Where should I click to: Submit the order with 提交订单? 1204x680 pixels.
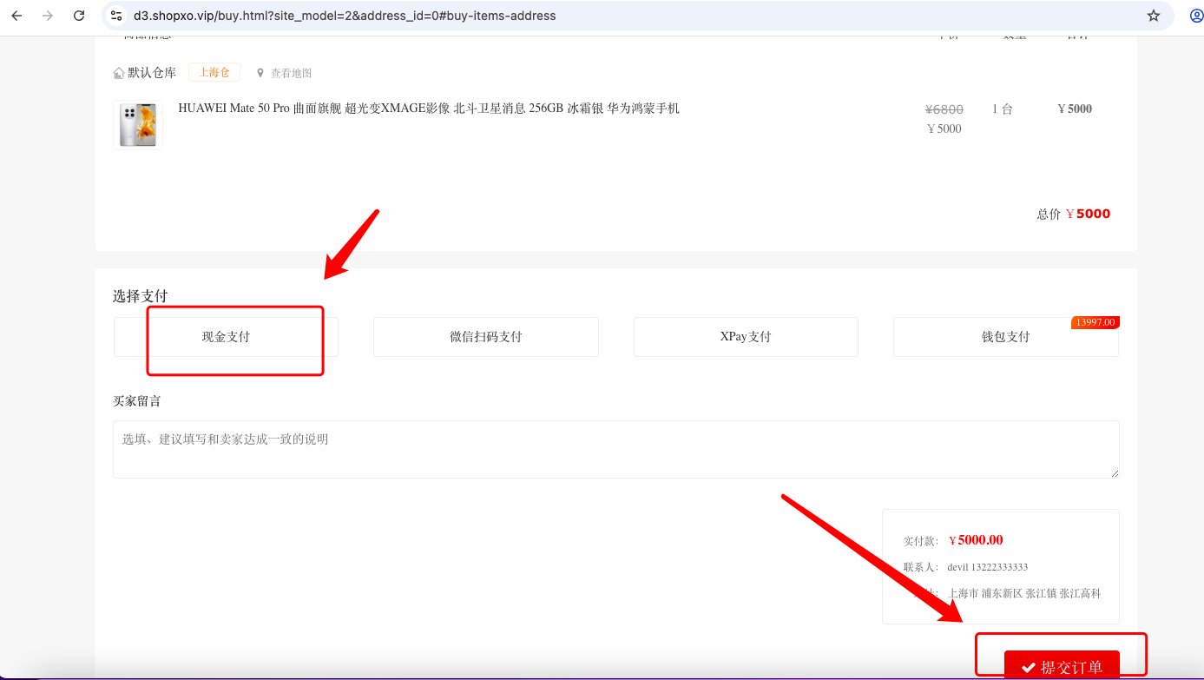(x=1062, y=665)
